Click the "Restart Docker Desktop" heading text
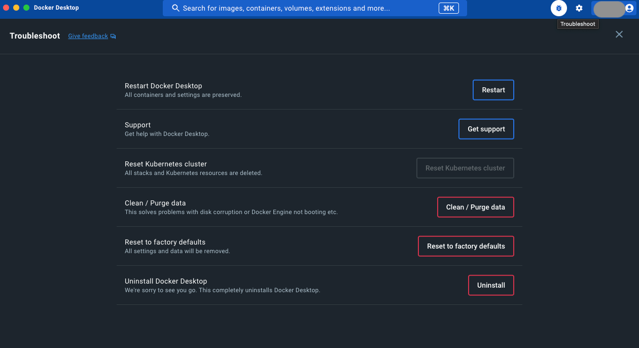This screenshot has width=639, height=348. (x=163, y=86)
